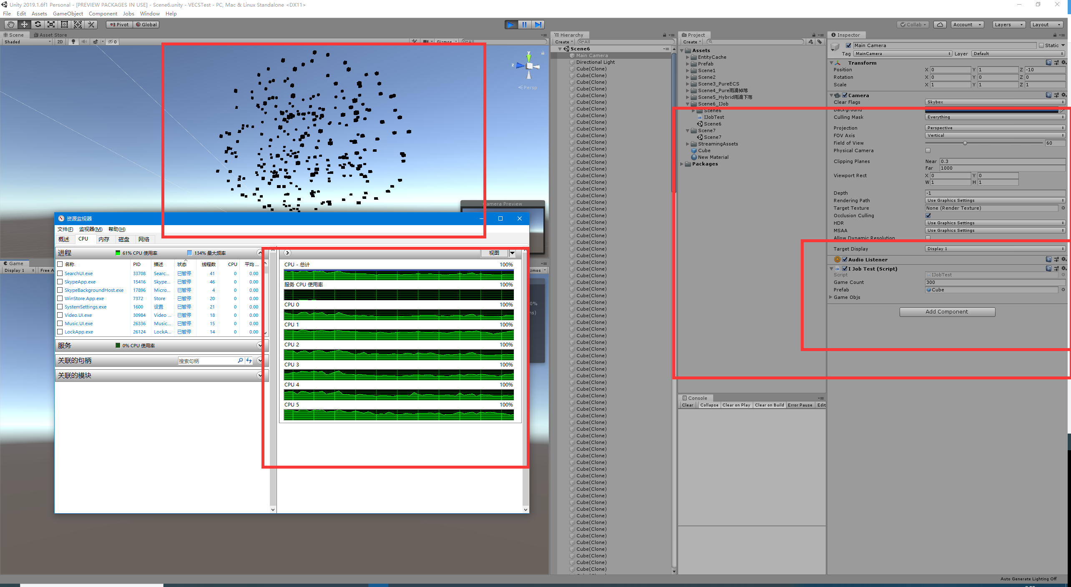The width and height of the screenshot is (1071, 587).
Task: Select the Rect tool
Action: (x=64, y=24)
